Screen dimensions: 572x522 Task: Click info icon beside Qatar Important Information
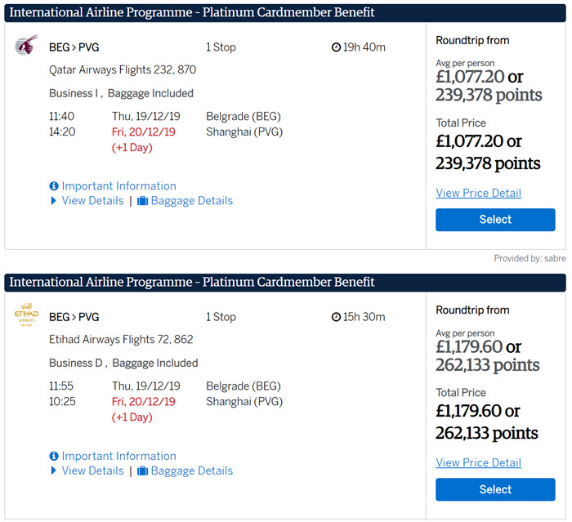tap(54, 186)
